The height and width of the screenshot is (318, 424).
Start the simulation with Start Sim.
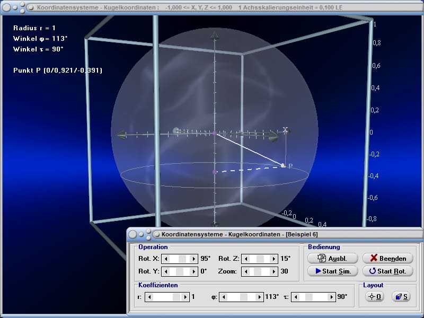(x=333, y=271)
